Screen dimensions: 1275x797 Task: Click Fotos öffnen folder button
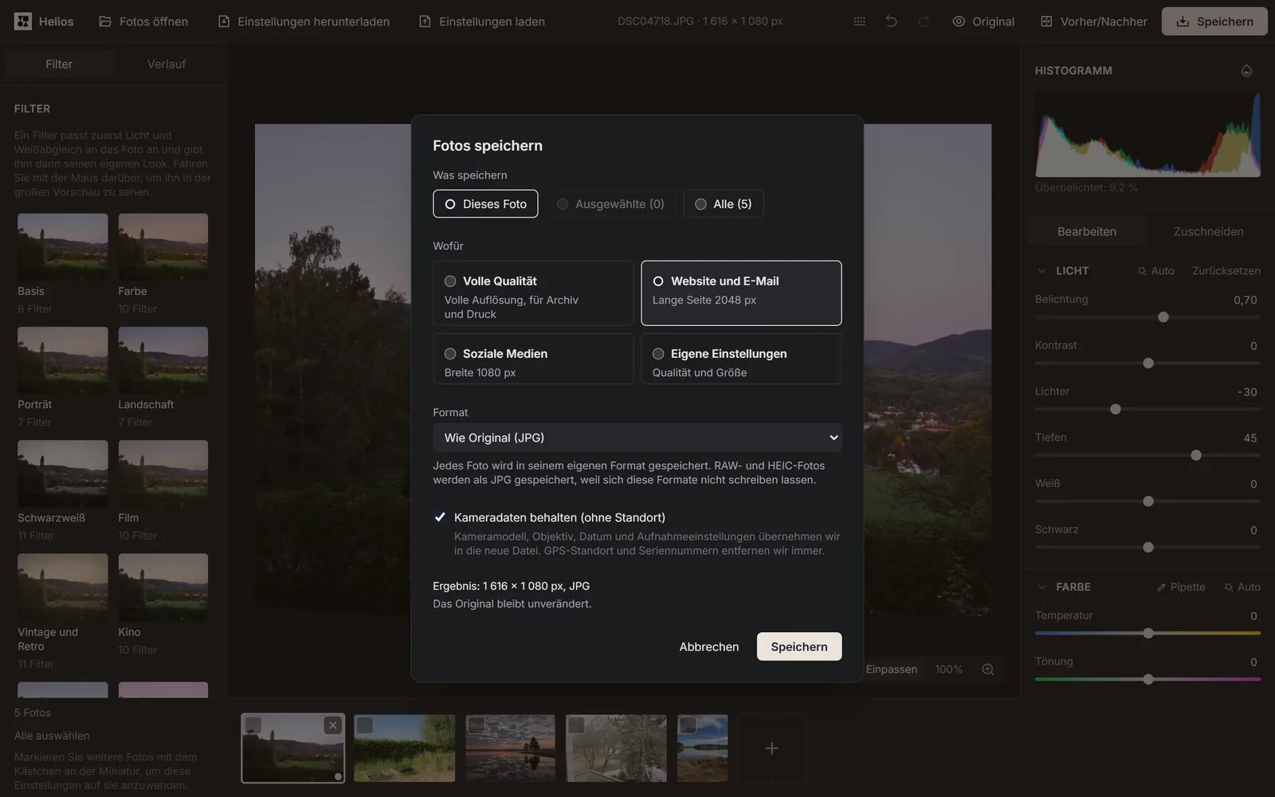click(x=143, y=22)
